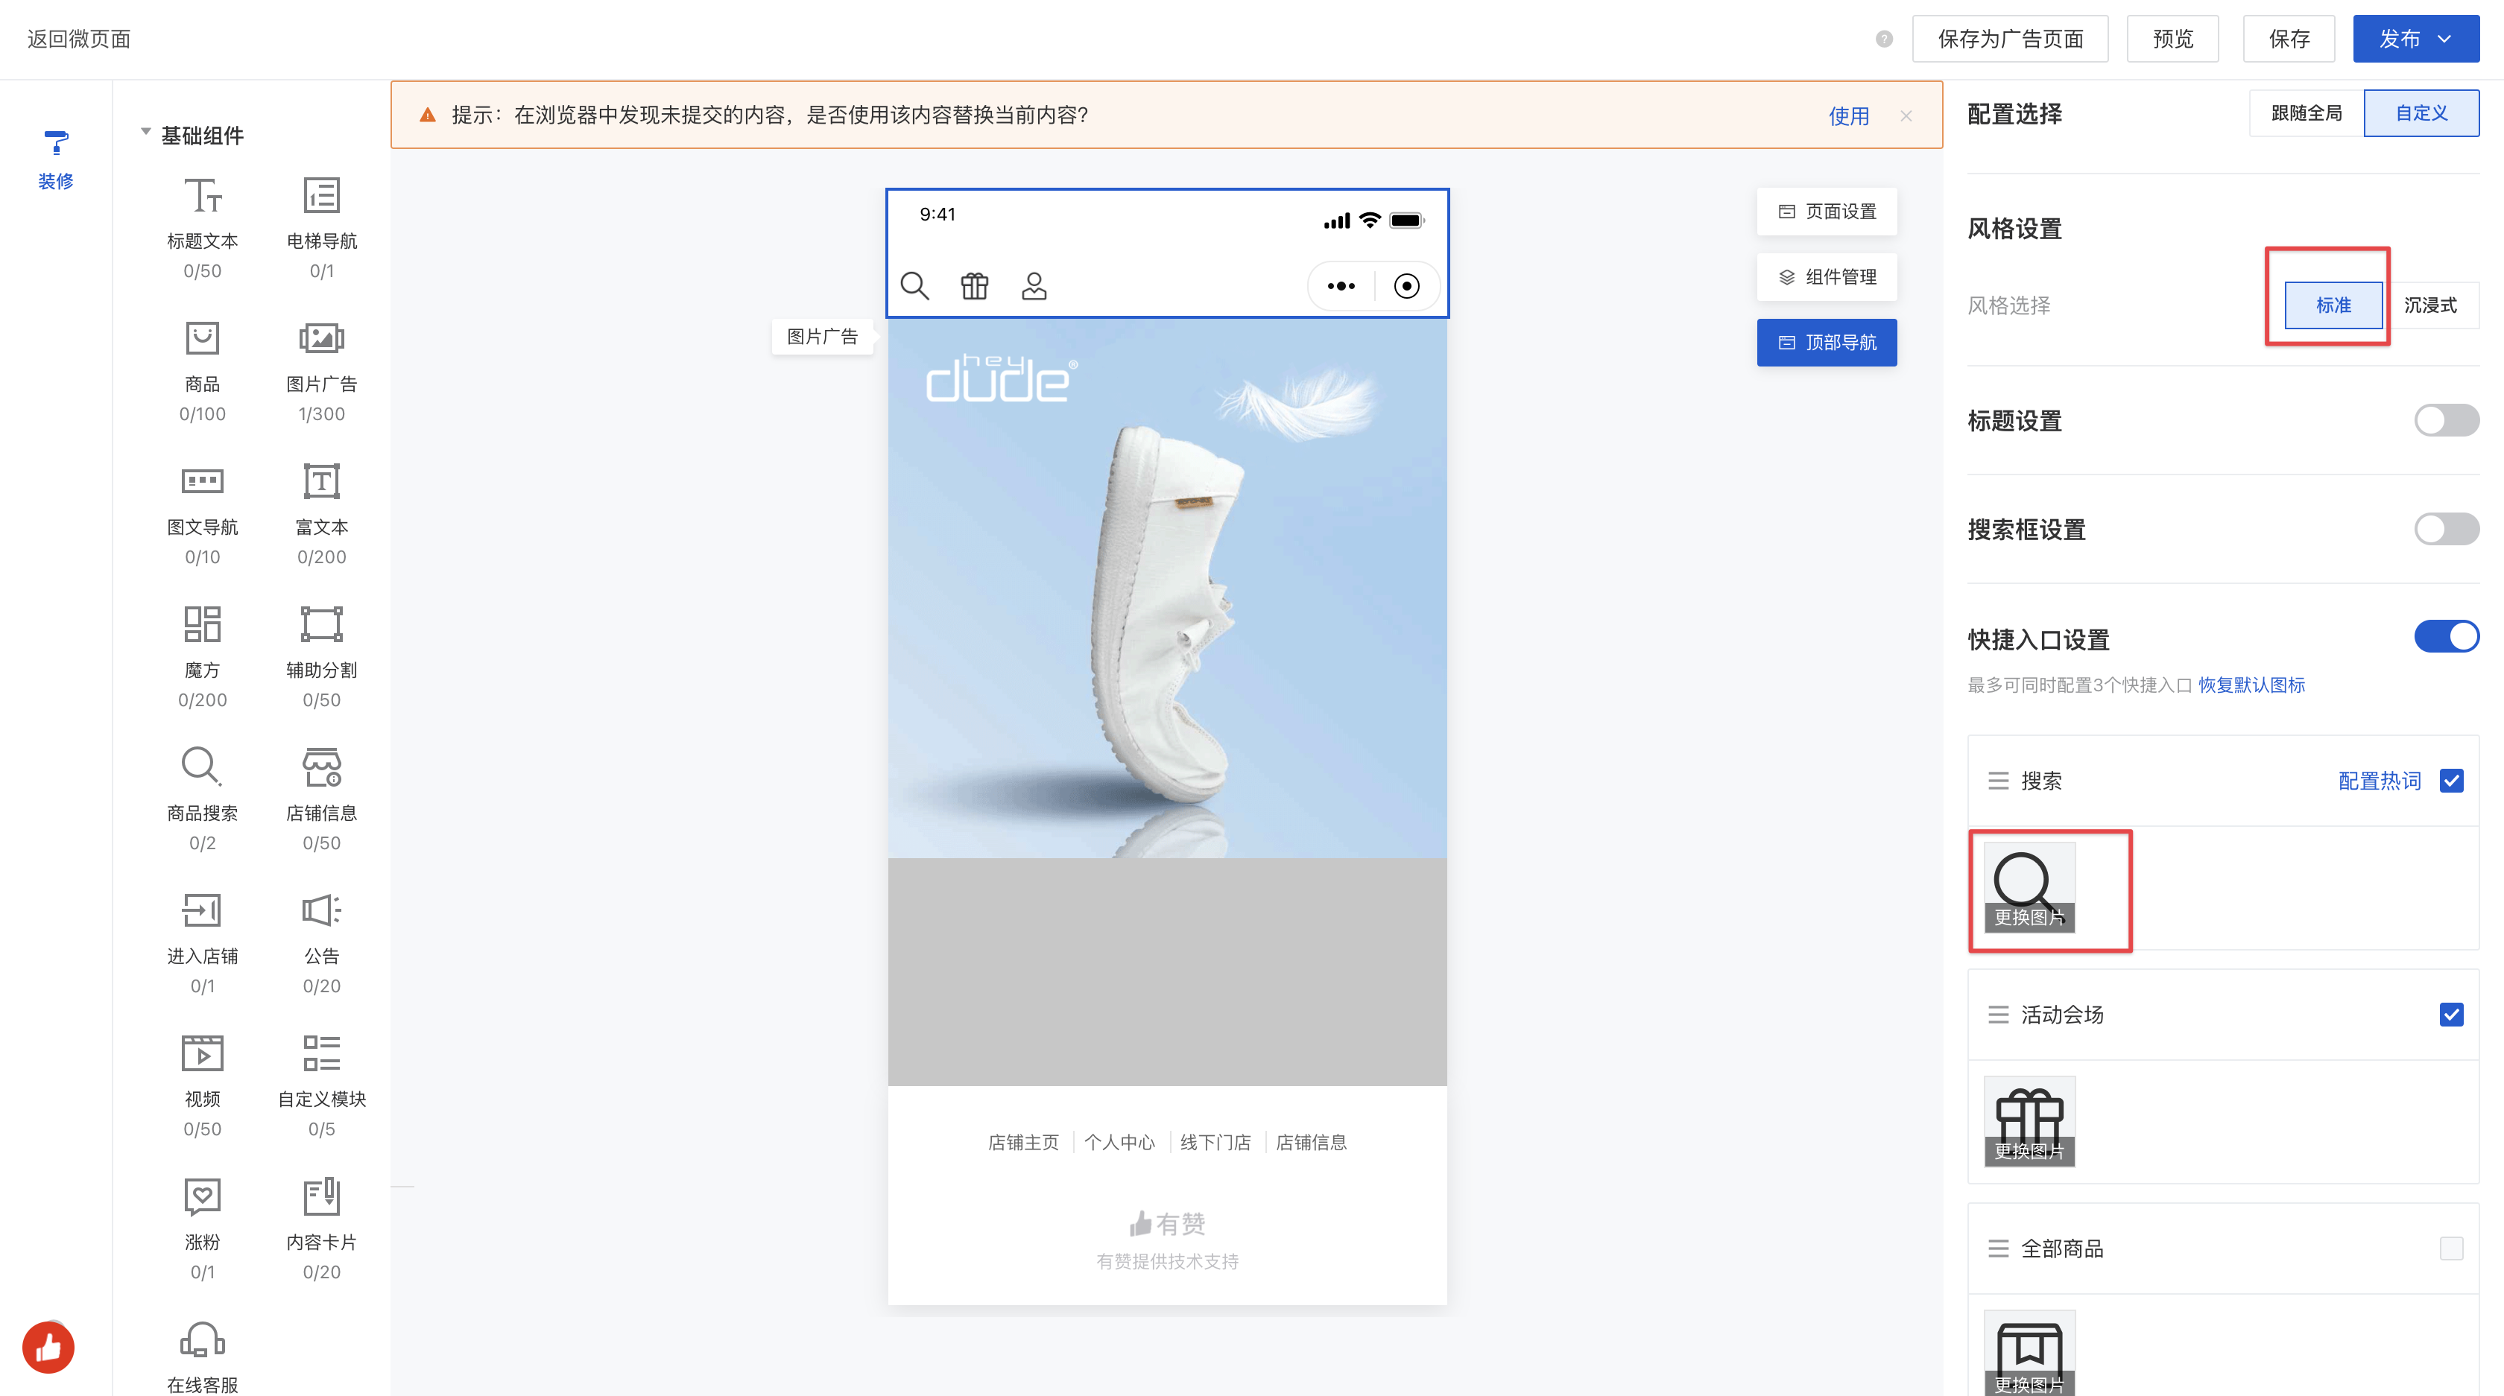Select the 沉浸式 style option
Viewport: 2504px width, 1396px height.
[x=2429, y=305]
